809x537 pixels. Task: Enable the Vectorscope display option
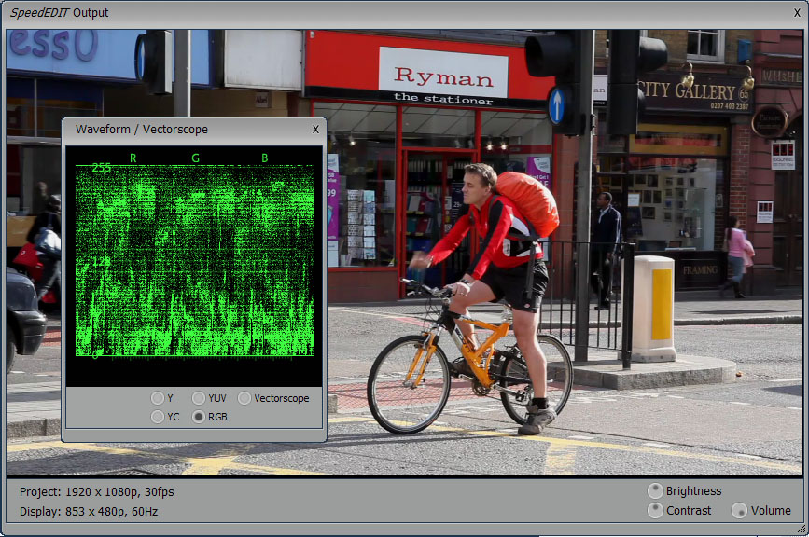pos(244,398)
